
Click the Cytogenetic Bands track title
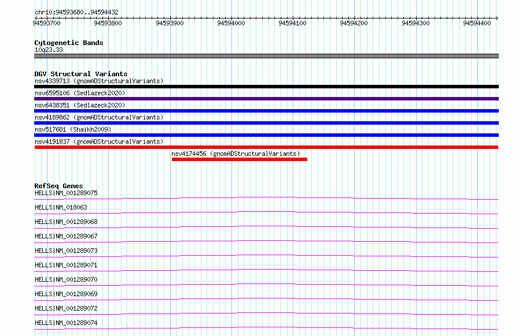coord(69,43)
